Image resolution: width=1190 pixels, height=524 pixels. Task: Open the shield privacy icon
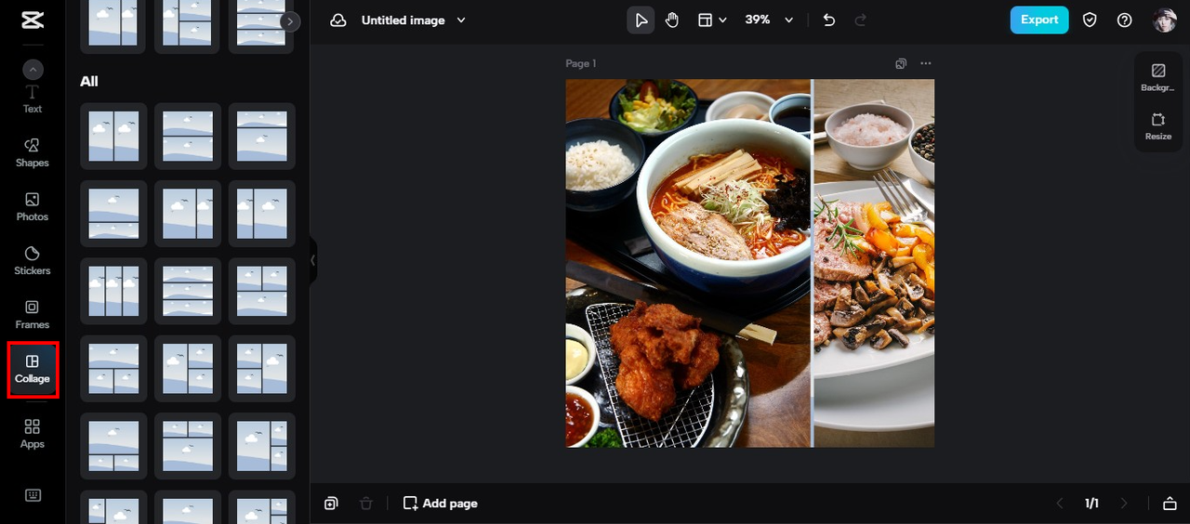pyautogui.click(x=1090, y=20)
